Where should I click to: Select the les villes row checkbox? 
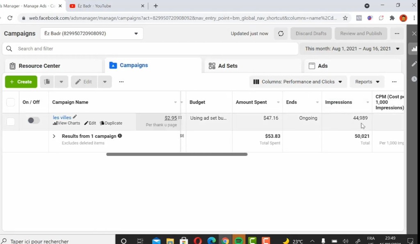coord(10,122)
